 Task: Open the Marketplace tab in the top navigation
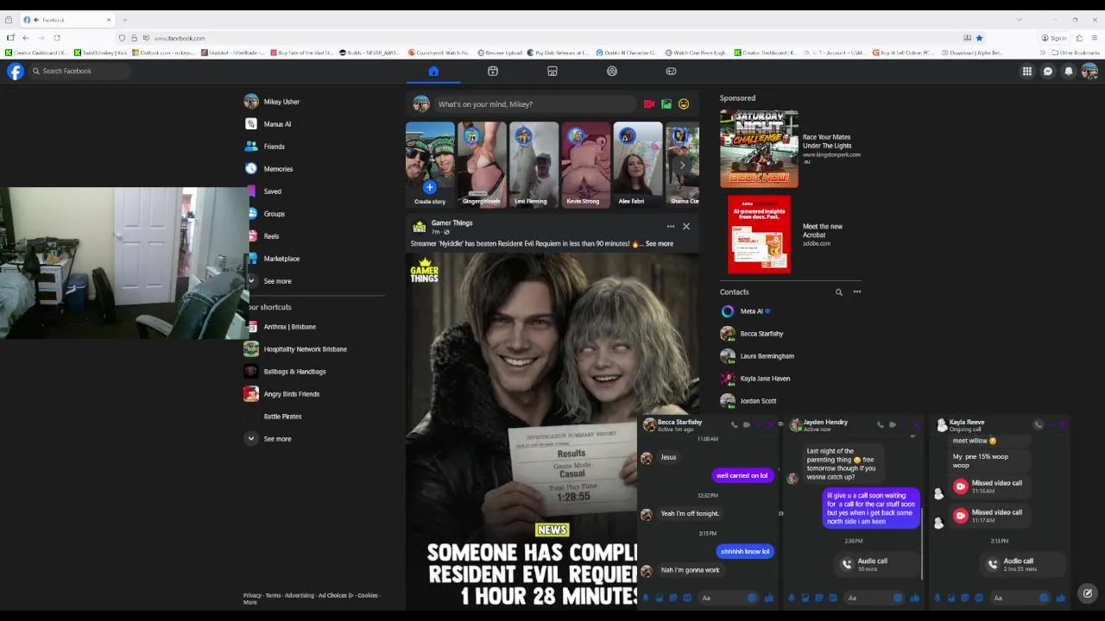(552, 72)
